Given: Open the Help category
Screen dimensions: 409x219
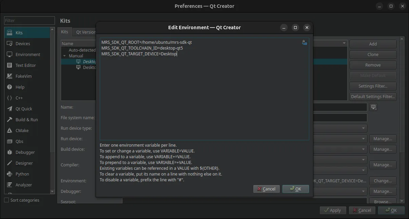Looking at the screenshot, I should click(27, 87).
